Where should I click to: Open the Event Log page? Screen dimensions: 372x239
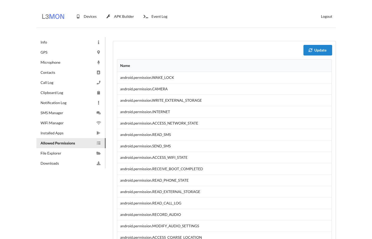pos(155,16)
